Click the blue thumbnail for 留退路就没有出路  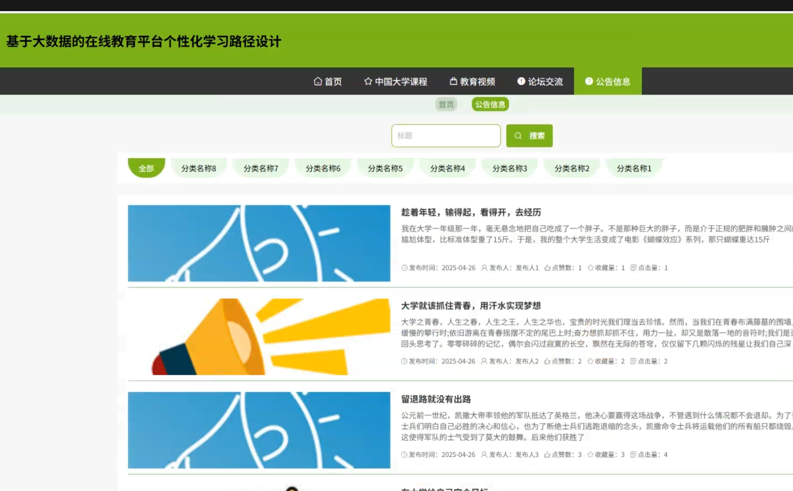tap(259, 430)
